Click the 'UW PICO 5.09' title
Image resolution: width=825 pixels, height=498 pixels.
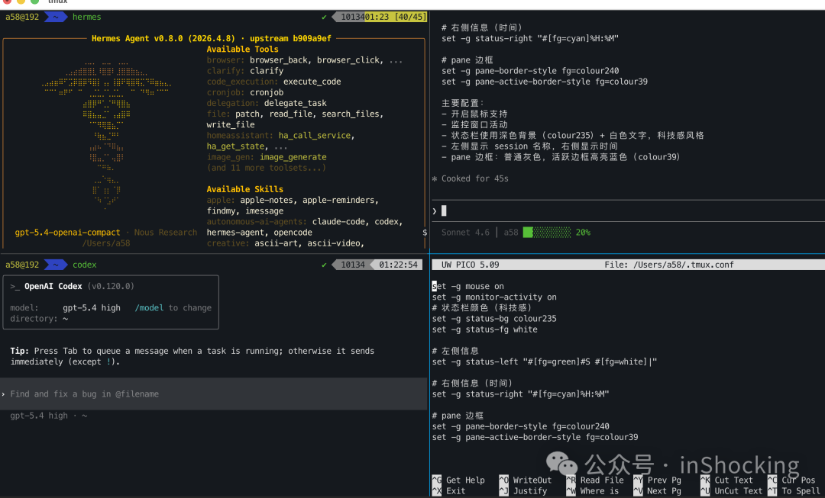click(x=471, y=265)
